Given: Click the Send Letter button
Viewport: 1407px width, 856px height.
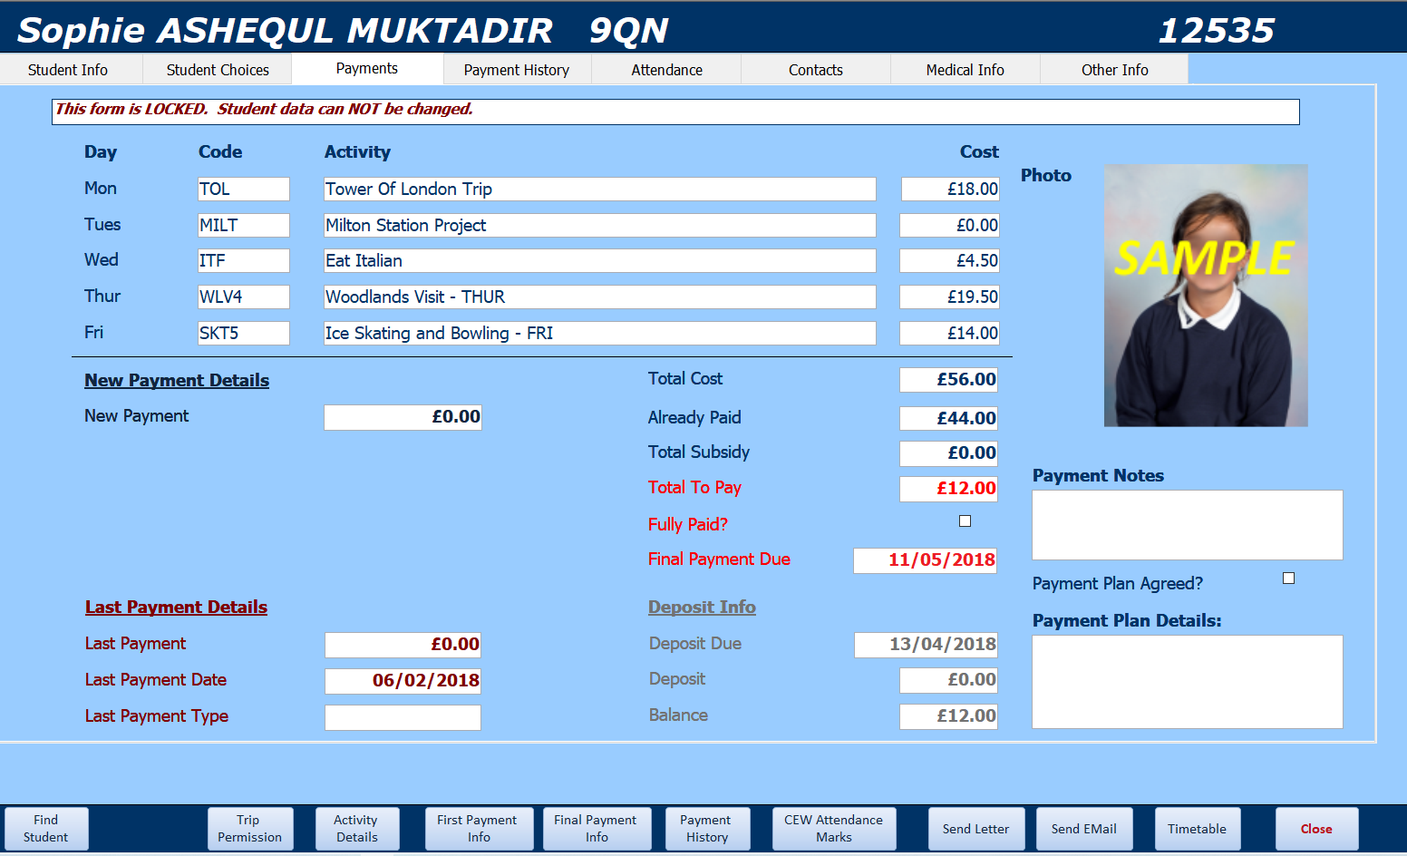Looking at the screenshot, I should pos(976,829).
